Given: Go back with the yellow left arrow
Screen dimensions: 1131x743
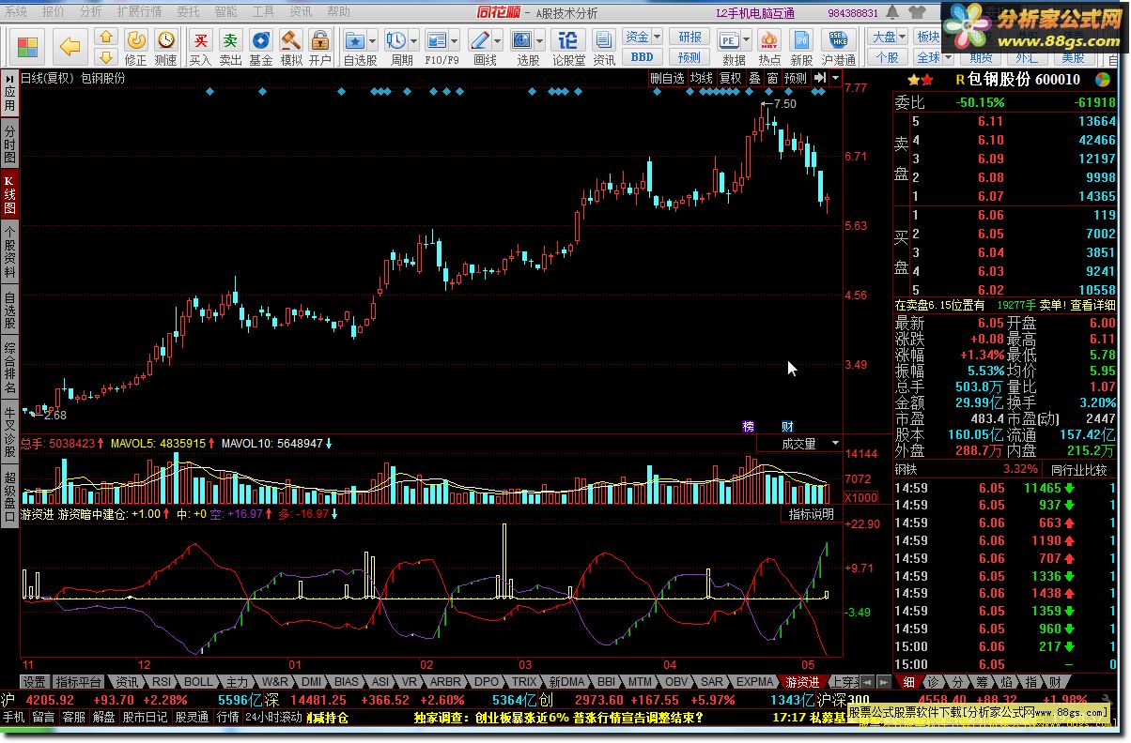Looking at the screenshot, I should [70, 47].
